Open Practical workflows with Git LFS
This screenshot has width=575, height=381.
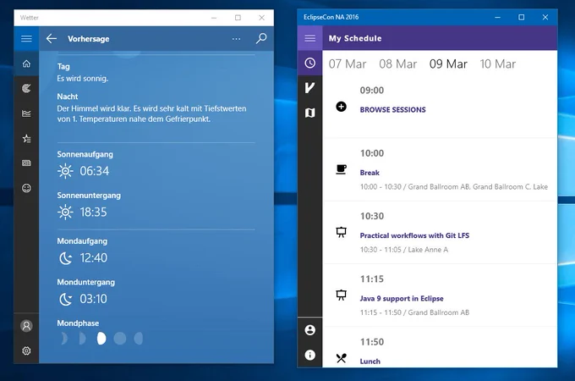coord(414,235)
